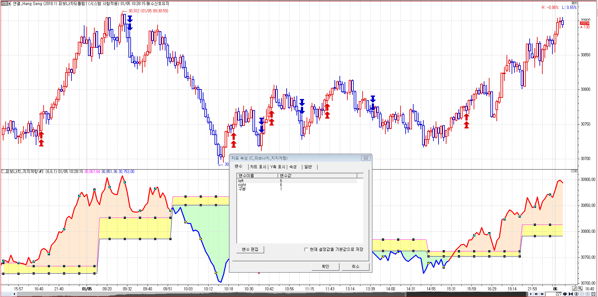The image size is (598, 297).
Task: Select the '구분' variable row
Action: [297, 189]
